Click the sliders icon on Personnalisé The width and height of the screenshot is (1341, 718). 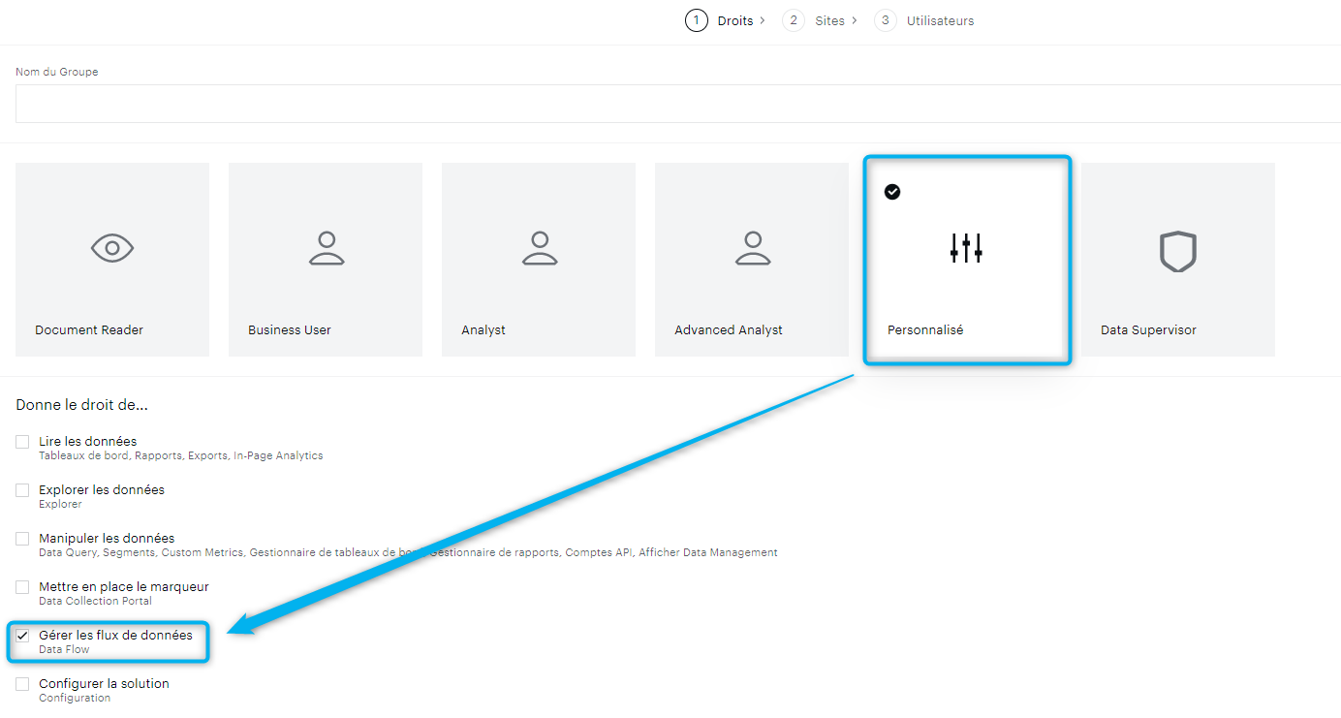pos(966,249)
